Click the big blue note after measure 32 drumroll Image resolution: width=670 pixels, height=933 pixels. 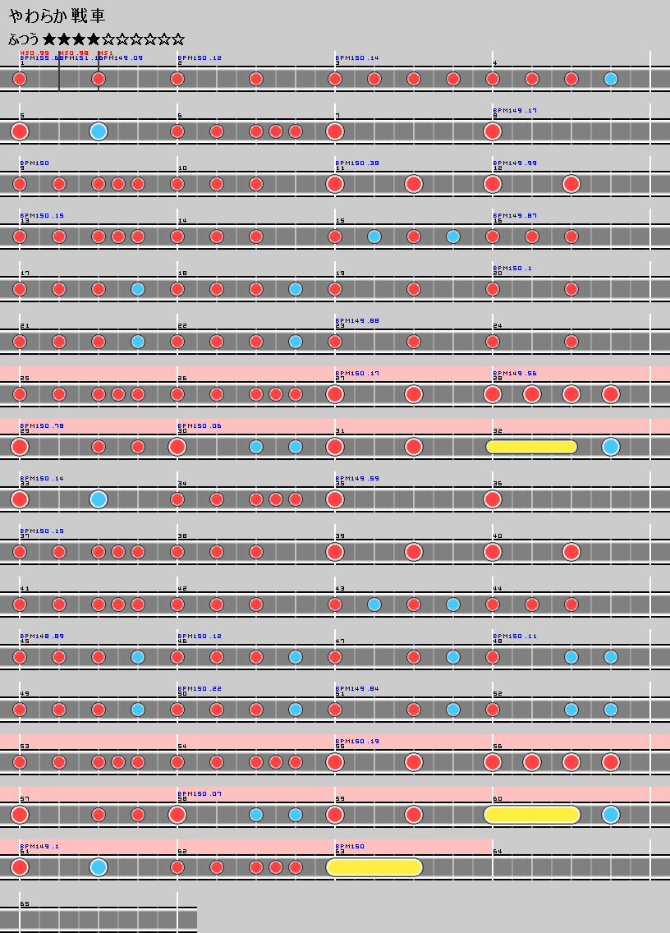pos(610,447)
